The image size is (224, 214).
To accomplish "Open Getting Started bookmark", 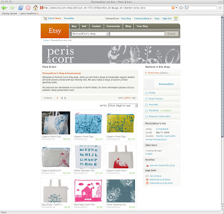I will click(x=10, y=13).
